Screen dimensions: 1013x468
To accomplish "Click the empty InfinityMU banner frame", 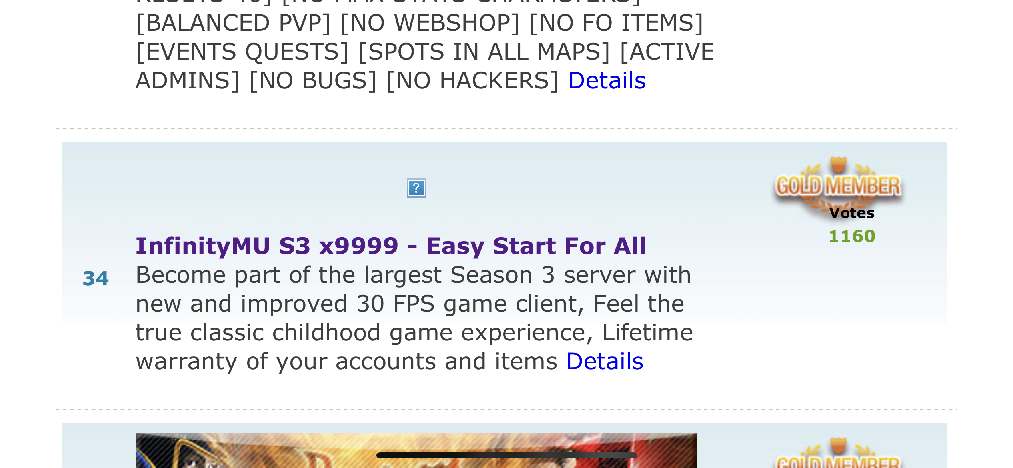I will tap(416, 188).
